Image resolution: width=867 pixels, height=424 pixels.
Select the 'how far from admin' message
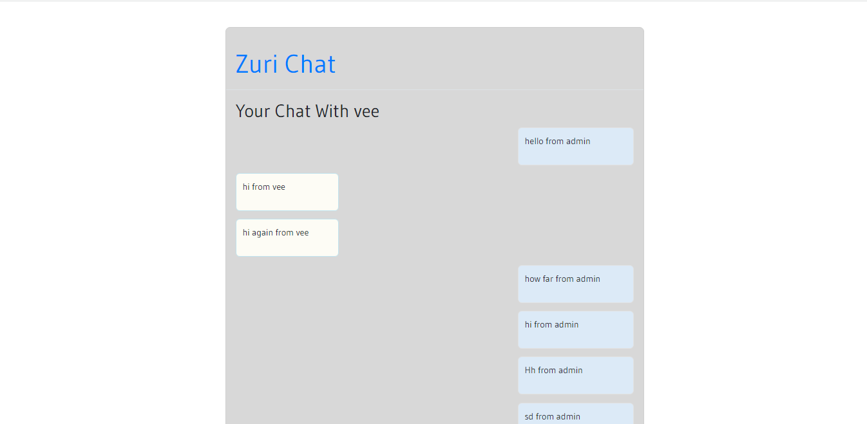pos(576,284)
